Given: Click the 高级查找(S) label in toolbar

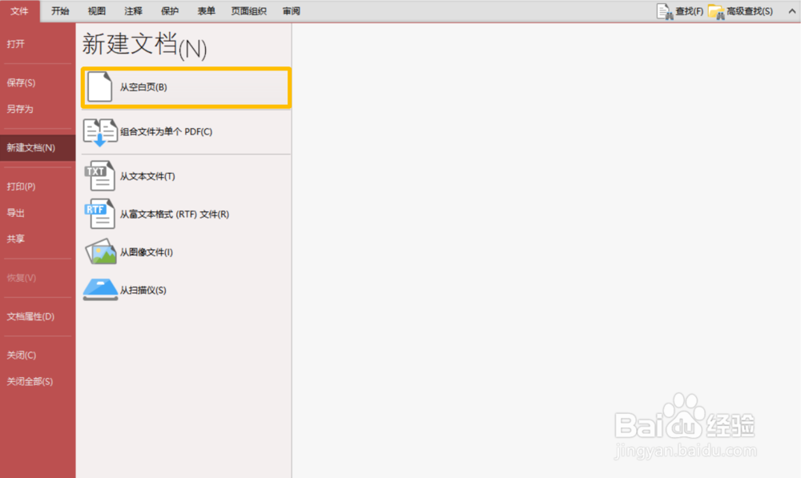Looking at the screenshot, I should [750, 11].
